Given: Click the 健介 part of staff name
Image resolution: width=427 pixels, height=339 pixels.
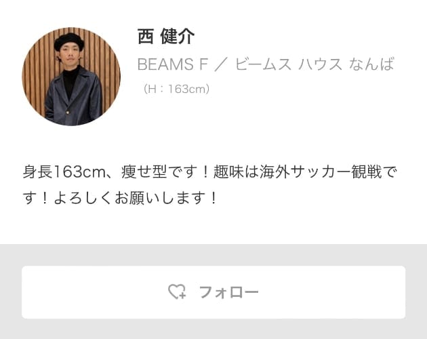Looking at the screenshot, I should [x=178, y=36].
